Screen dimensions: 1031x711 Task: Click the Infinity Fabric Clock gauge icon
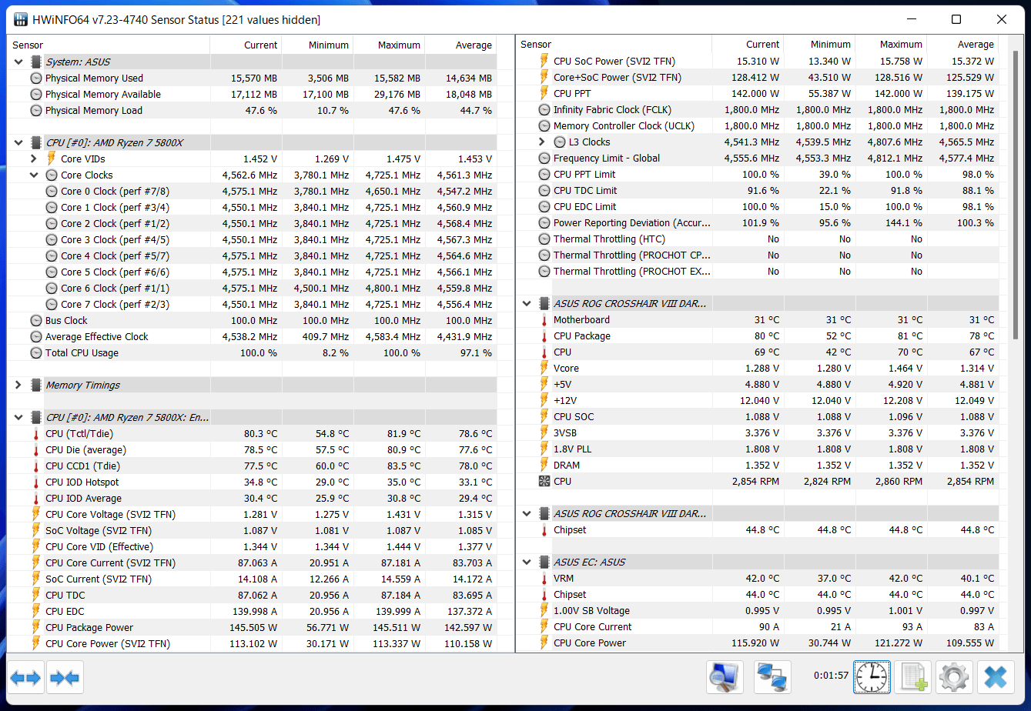(x=545, y=110)
